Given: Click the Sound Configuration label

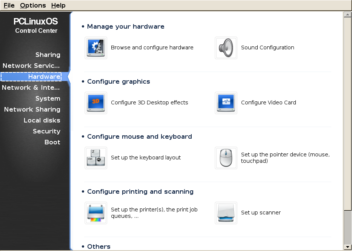Looking at the screenshot, I should pyautogui.click(x=267, y=47).
